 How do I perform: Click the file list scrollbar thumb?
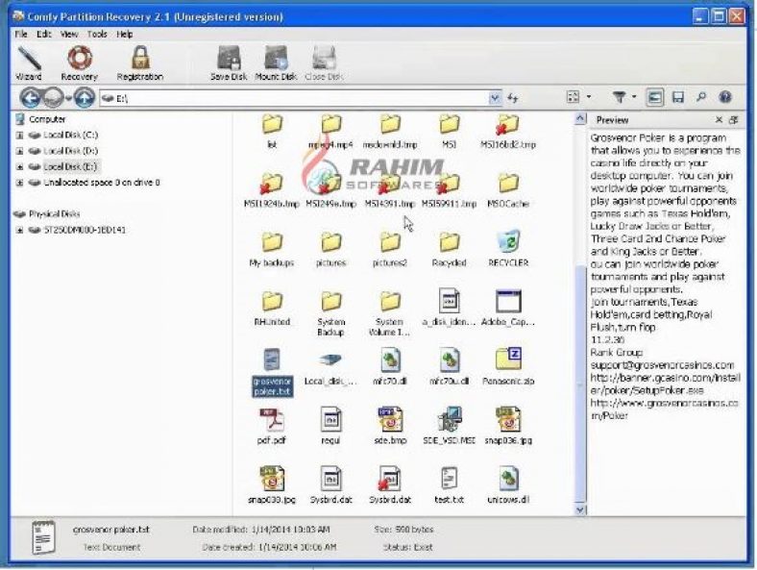580,384
